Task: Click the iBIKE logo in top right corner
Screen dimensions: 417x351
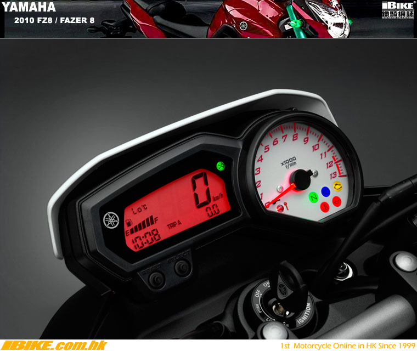Action: point(398,10)
